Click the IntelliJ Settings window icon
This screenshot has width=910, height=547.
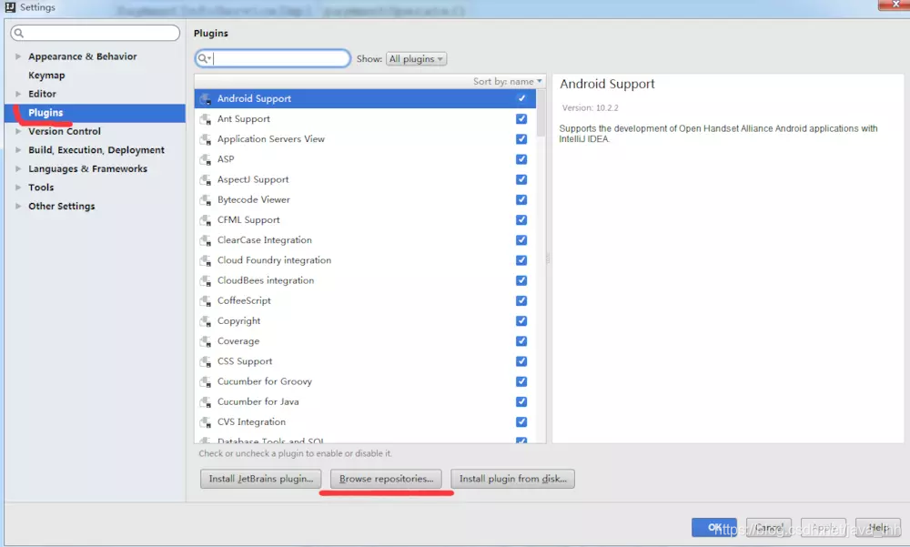coord(9,7)
